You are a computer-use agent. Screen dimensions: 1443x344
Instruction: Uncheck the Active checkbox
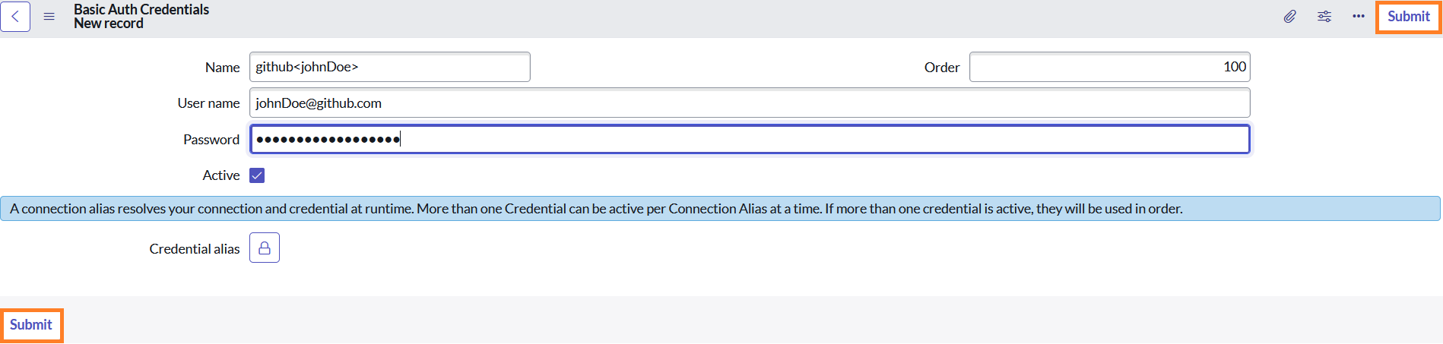[x=257, y=175]
